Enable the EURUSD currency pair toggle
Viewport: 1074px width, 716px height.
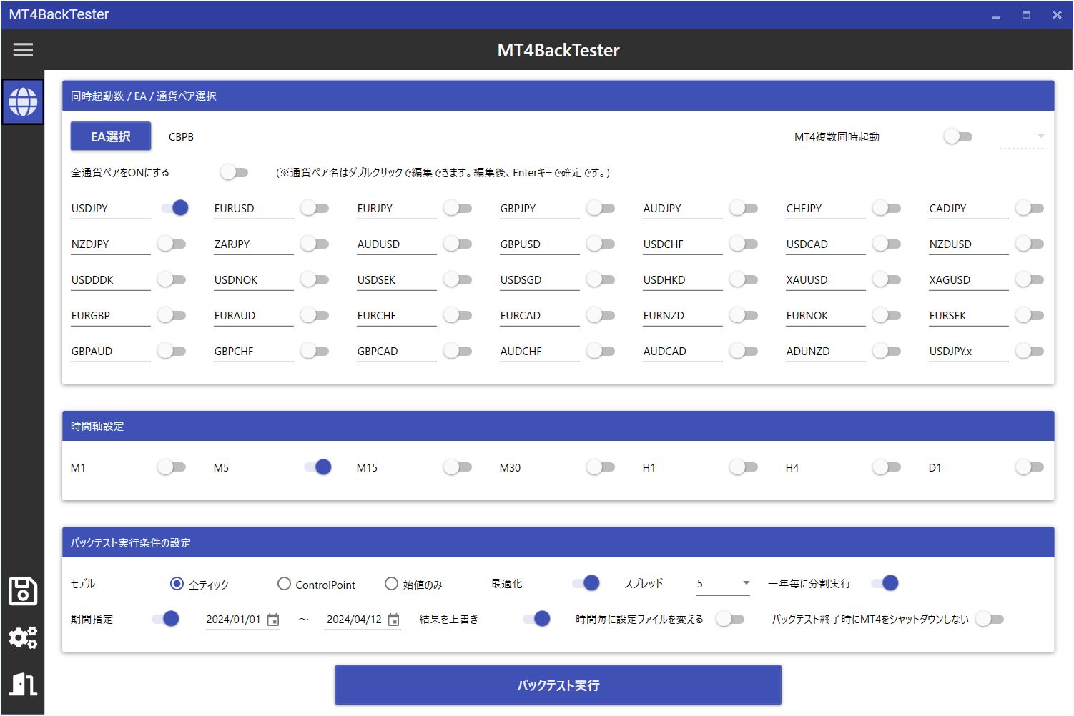(315, 208)
